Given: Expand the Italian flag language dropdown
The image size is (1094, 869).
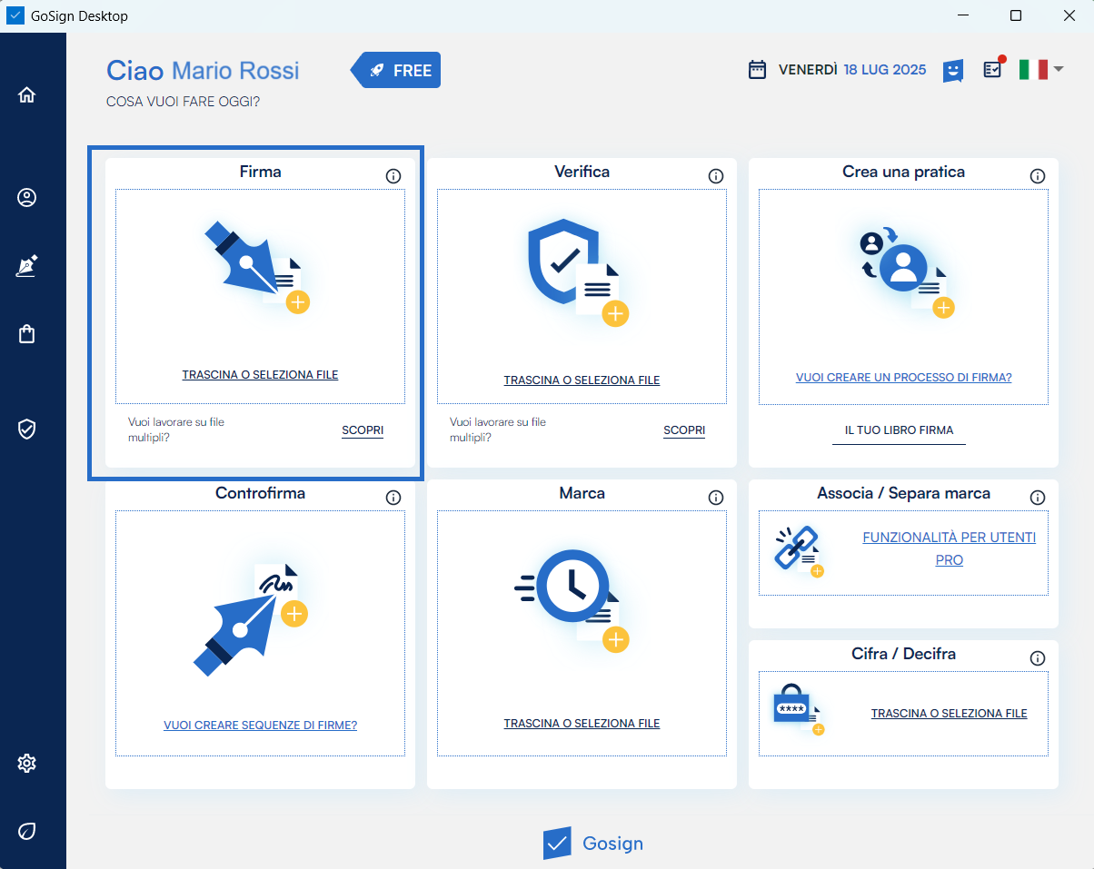Looking at the screenshot, I should pyautogui.click(x=1040, y=69).
